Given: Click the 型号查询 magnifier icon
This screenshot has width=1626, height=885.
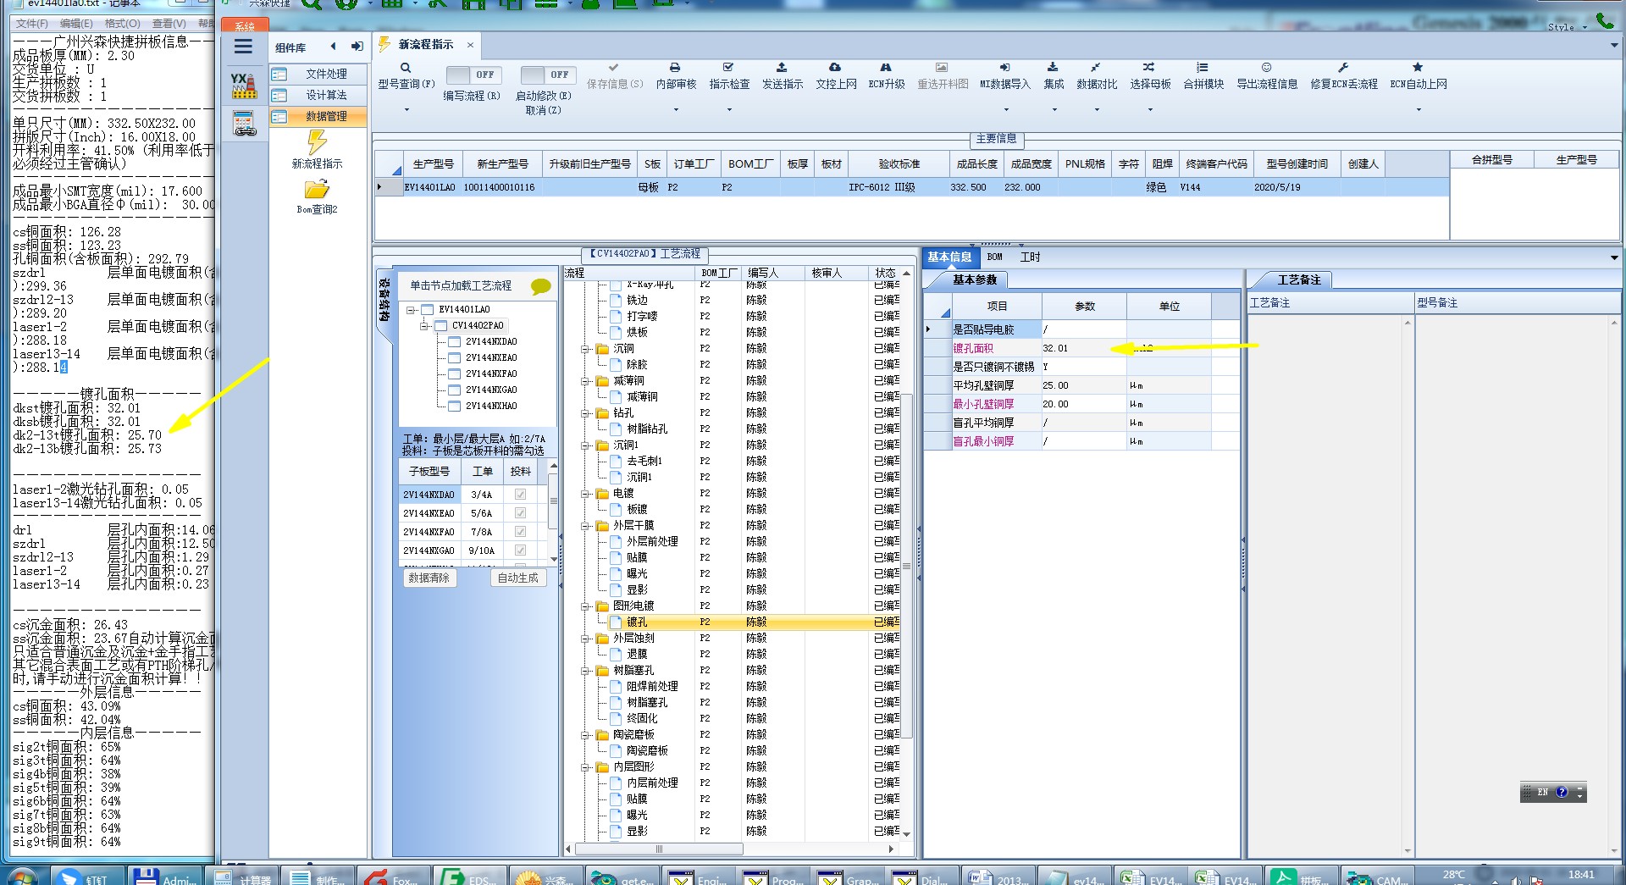Looking at the screenshot, I should point(406,68).
